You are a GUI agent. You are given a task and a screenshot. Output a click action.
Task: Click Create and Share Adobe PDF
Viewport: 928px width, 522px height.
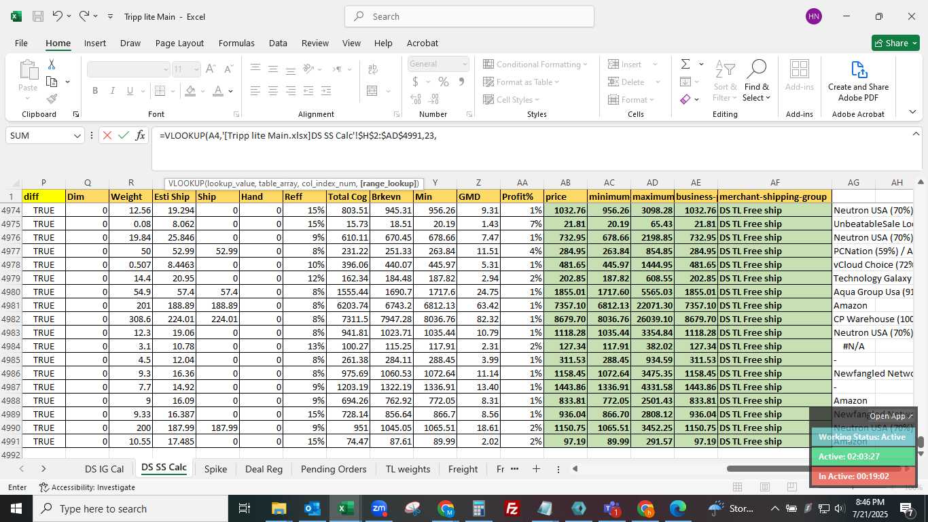[x=858, y=81]
